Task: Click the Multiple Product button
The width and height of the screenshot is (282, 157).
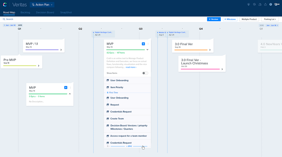Action: [x=249, y=19]
